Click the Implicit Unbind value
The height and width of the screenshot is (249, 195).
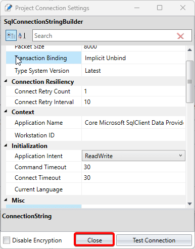point(105,58)
